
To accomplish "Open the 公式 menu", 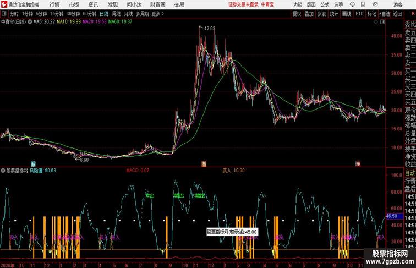I will 325,4.
